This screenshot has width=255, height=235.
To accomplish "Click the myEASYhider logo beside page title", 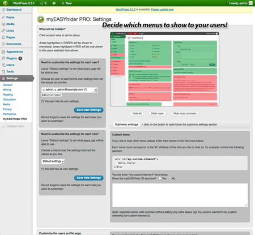I will coord(41,19).
